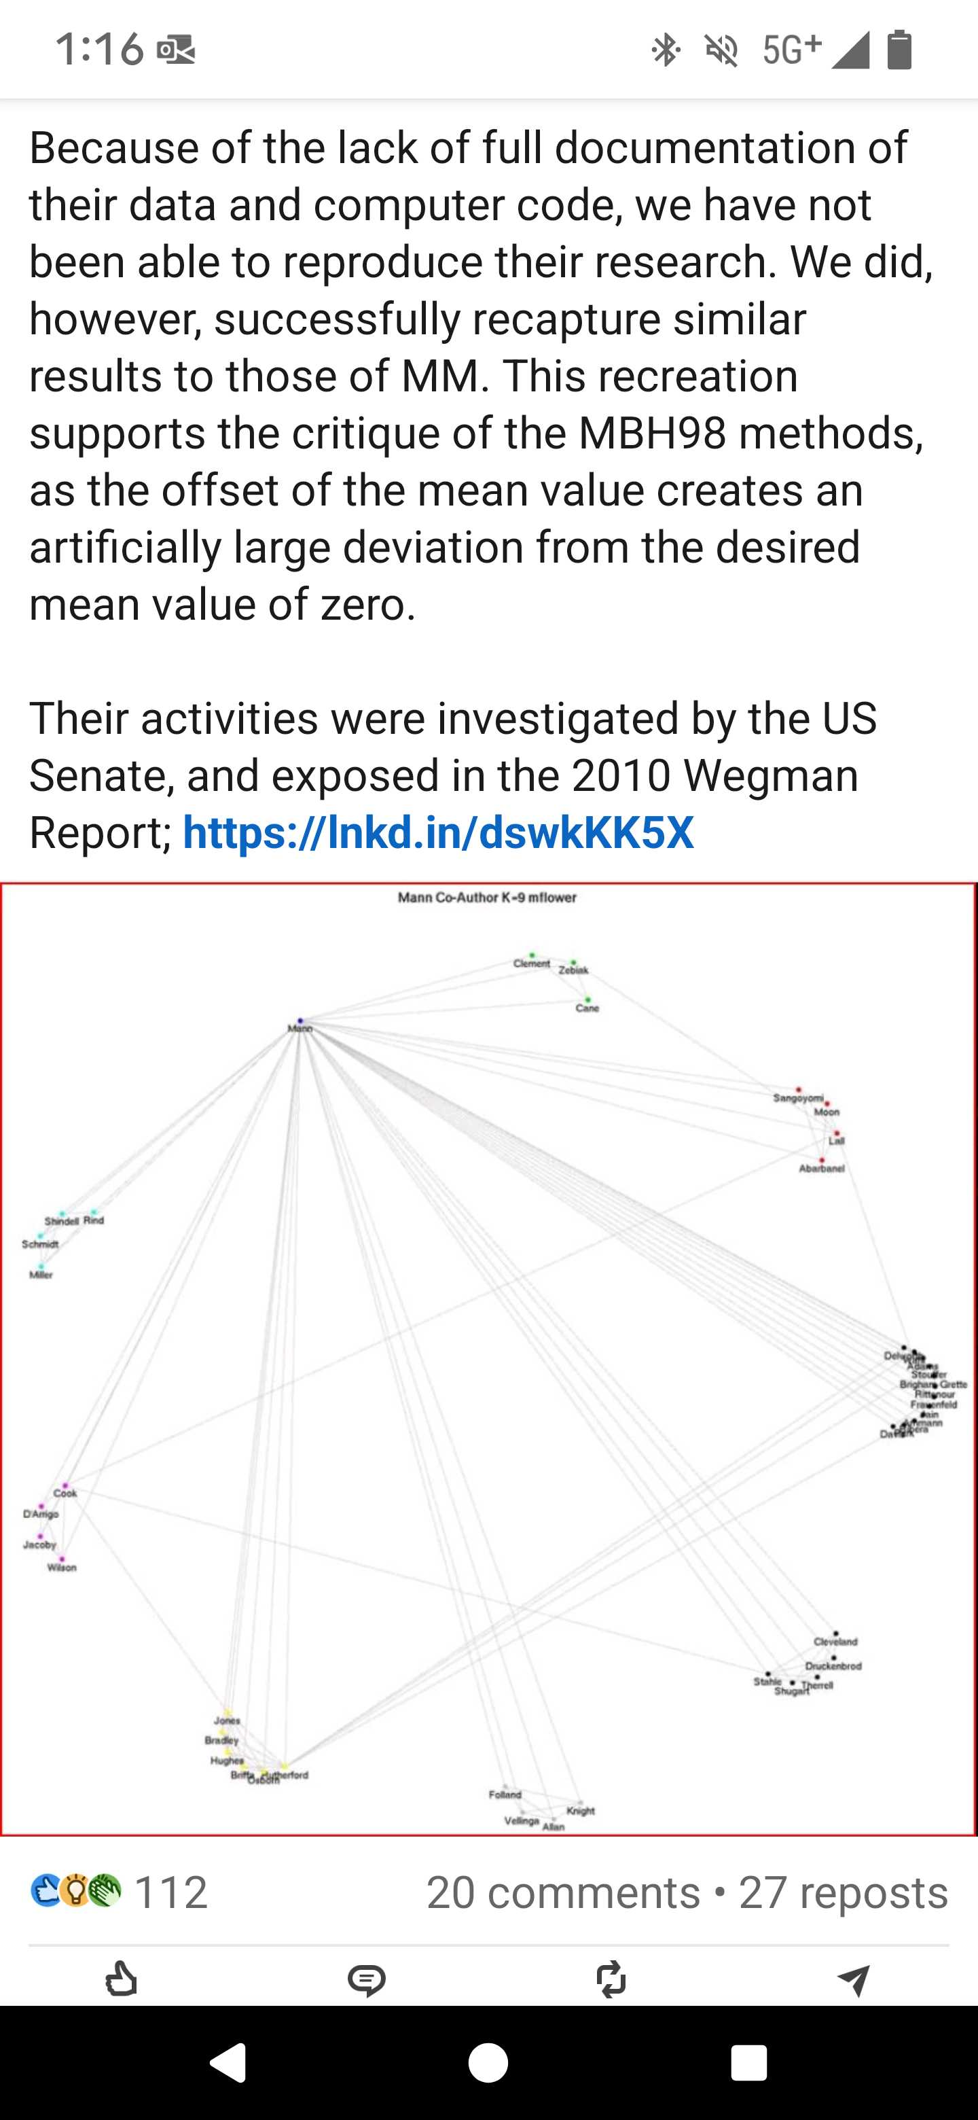View the 27 reposts

coord(843,1892)
